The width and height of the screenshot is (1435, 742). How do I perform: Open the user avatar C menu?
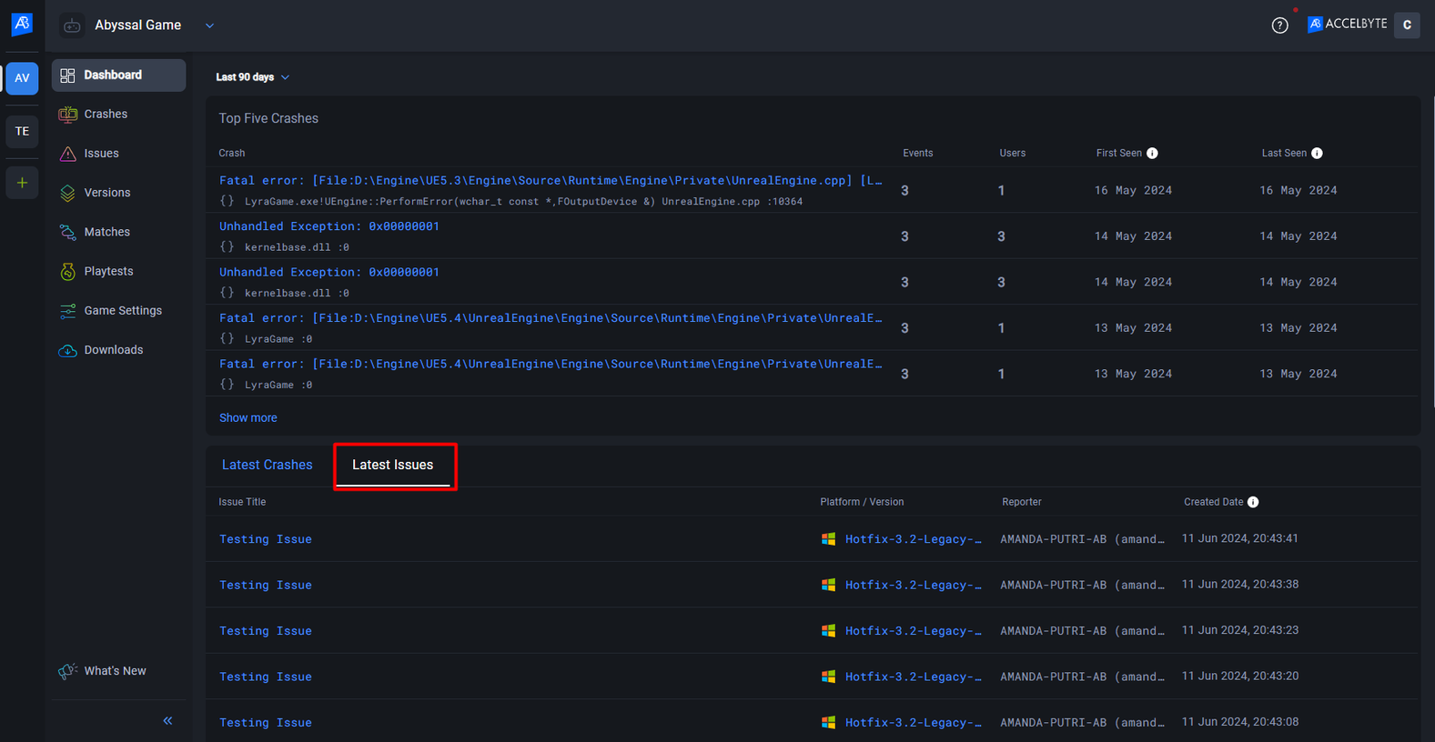pos(1407,25)
